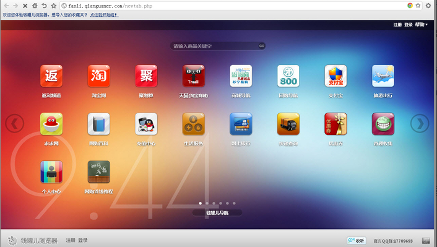
Task: Open the 钱罐儿导航 tab at bottom
Action: tap(217, 213)
